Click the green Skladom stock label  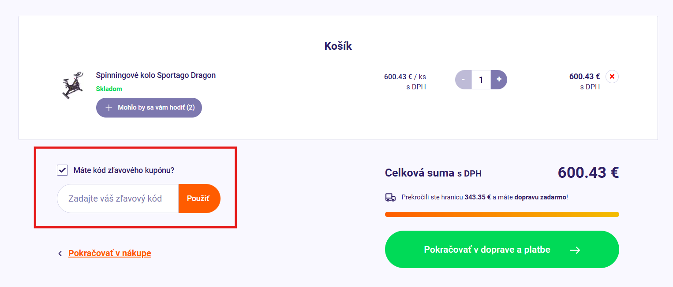pyautogui.click(x=109, y=89)
